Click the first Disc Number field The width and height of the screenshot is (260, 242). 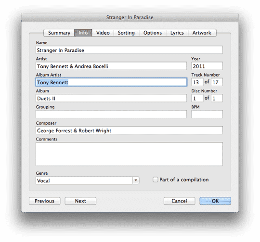click(197, 98)
